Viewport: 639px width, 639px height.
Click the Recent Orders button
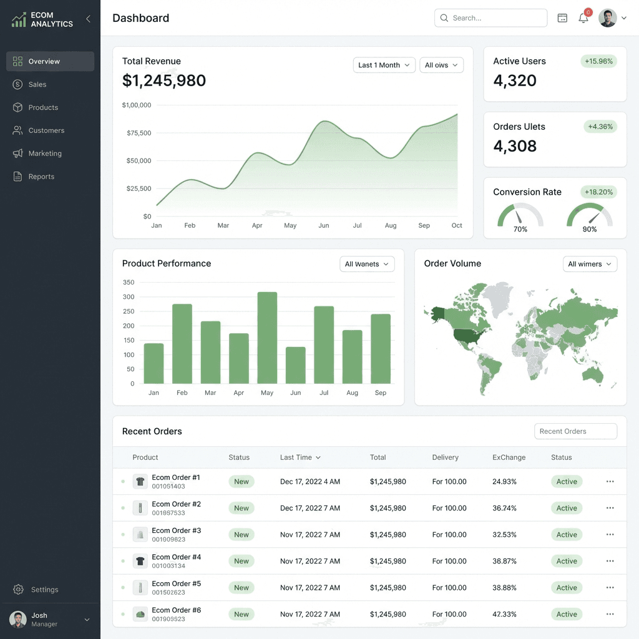coord(575,431)
